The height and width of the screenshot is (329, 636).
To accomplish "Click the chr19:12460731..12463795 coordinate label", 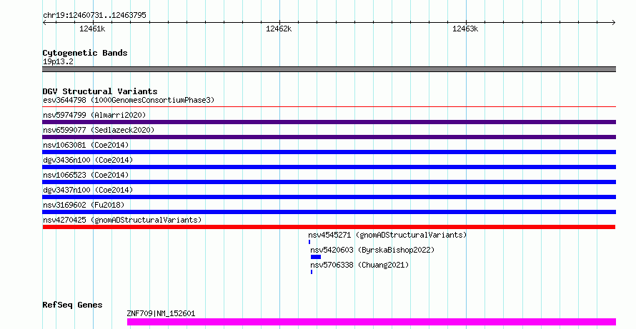I will tap(94, 16).
